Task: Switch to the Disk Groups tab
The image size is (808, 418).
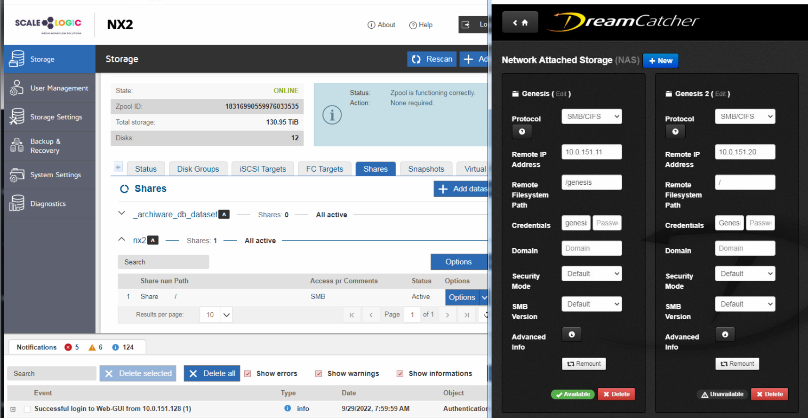Action: [x=198, y=169]
